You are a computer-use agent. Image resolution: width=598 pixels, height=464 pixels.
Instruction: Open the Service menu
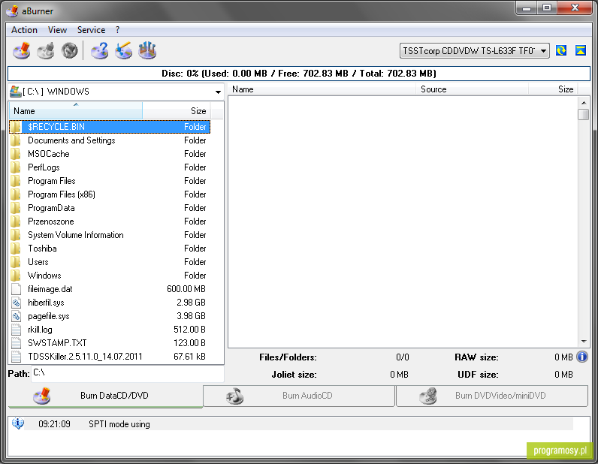tap(91, 30)
